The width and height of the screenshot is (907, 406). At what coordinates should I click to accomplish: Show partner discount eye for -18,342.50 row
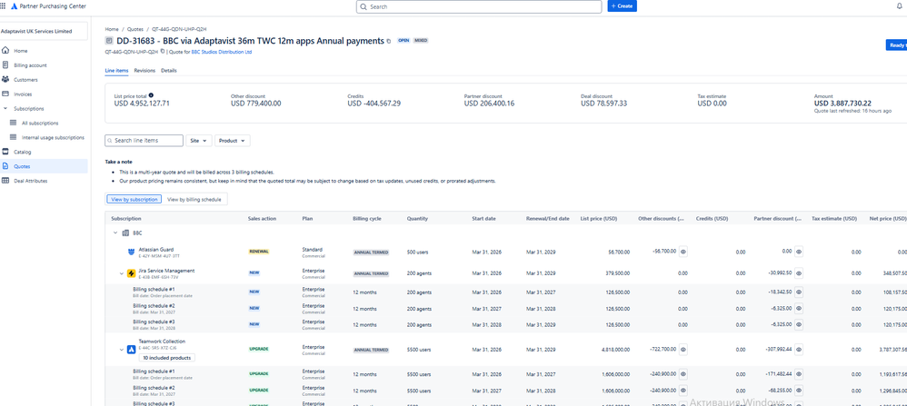click(x=799, y=292)
